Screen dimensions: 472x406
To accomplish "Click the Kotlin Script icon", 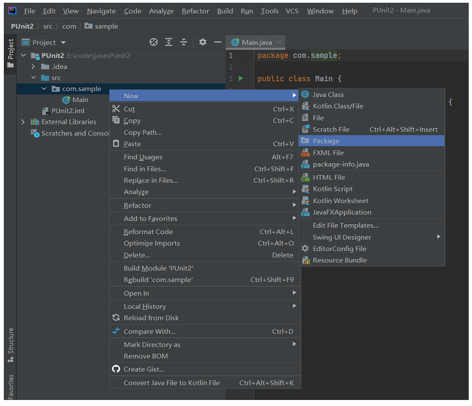I will click(x=305, y=189).
